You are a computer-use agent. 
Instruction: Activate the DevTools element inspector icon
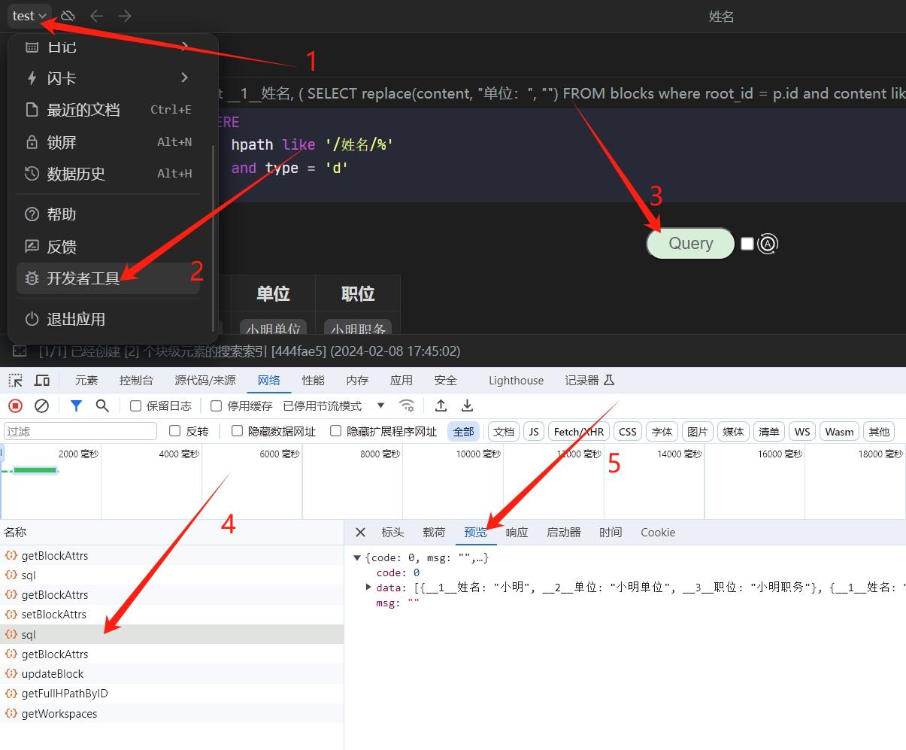(16, 380)
